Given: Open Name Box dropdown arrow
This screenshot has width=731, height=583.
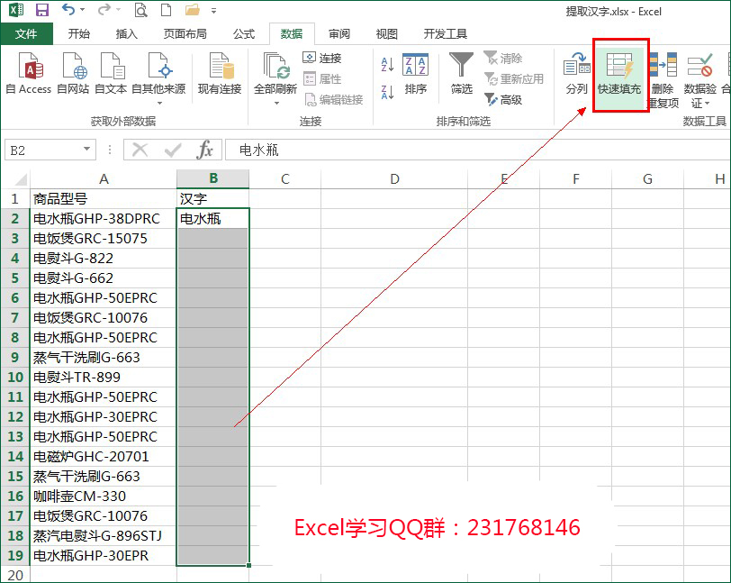Looking at the screenshot, I should (86, 149).
